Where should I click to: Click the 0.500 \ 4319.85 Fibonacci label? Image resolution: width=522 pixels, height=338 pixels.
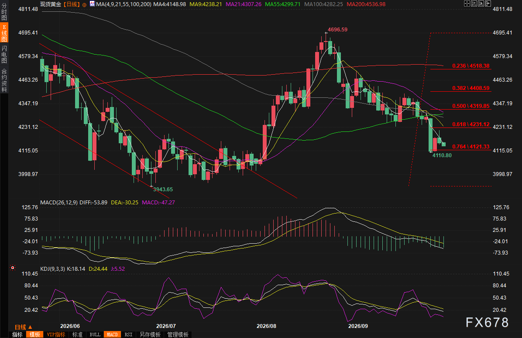click(x=471, y=106)
